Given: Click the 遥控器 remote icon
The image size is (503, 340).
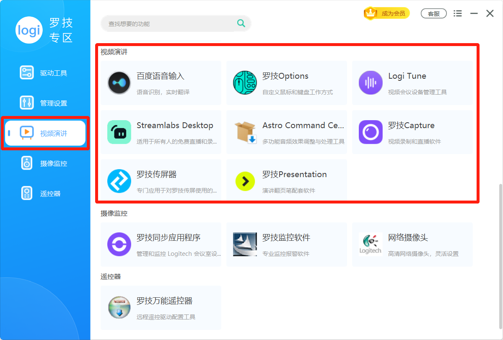Looking at the screenshot, I should click(27, 193).
